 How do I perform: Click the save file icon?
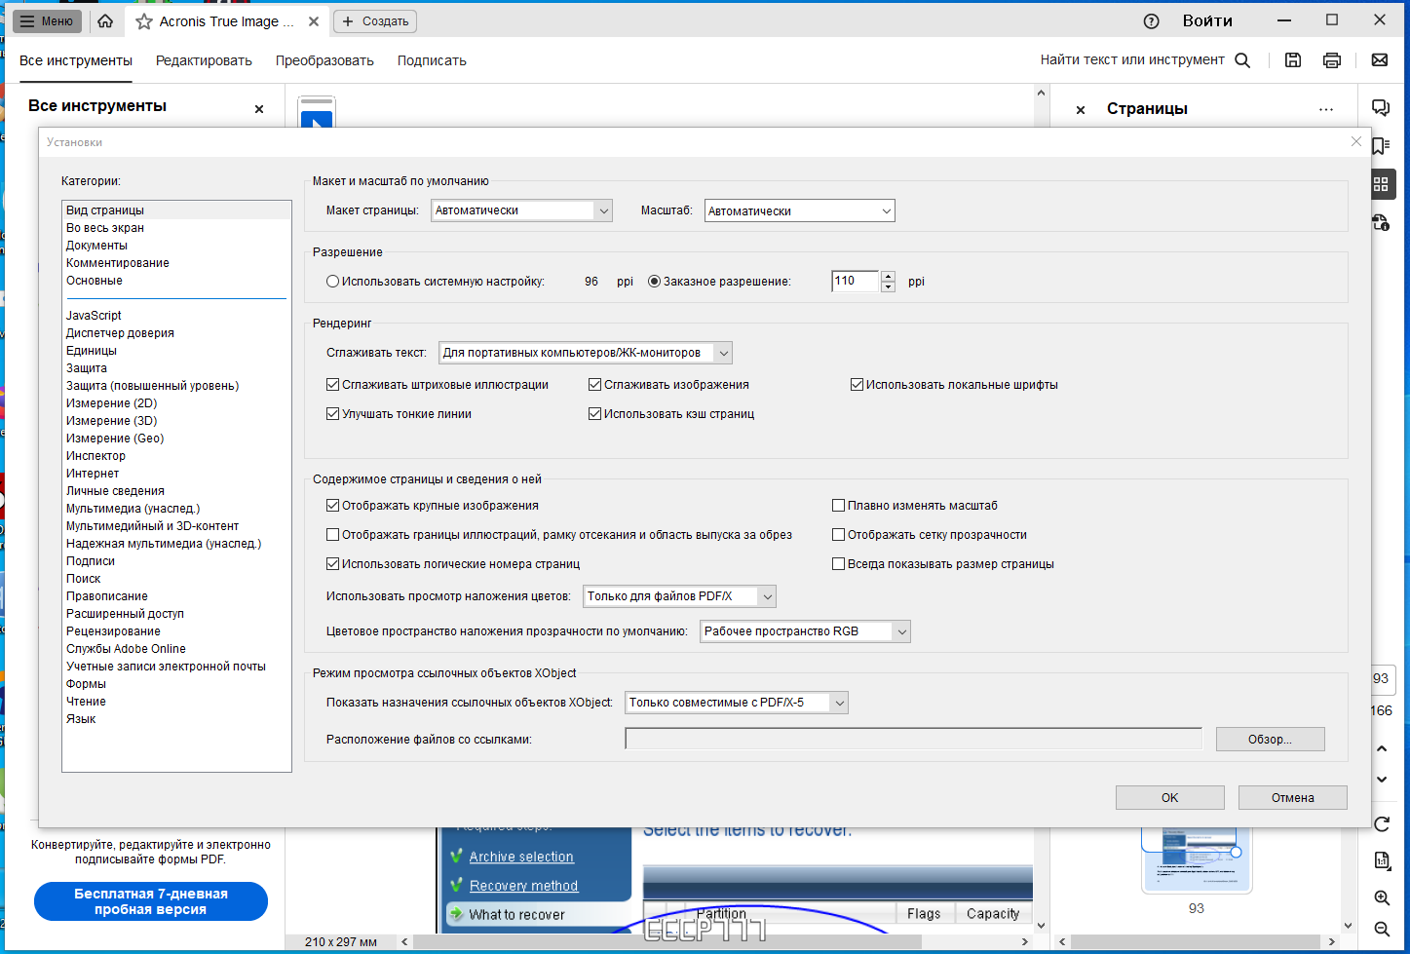click(x=1293, y=60)
